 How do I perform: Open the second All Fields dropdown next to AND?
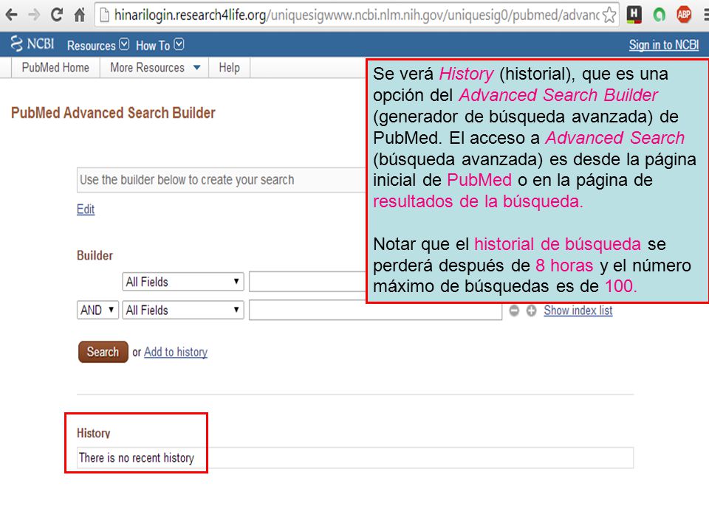[182, 310]
